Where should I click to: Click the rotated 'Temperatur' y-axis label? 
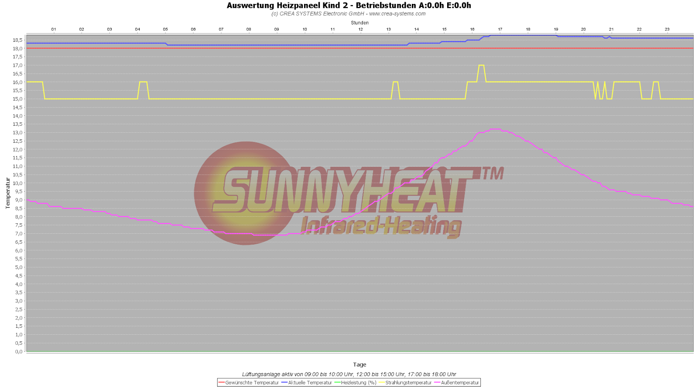click(7, 193)
